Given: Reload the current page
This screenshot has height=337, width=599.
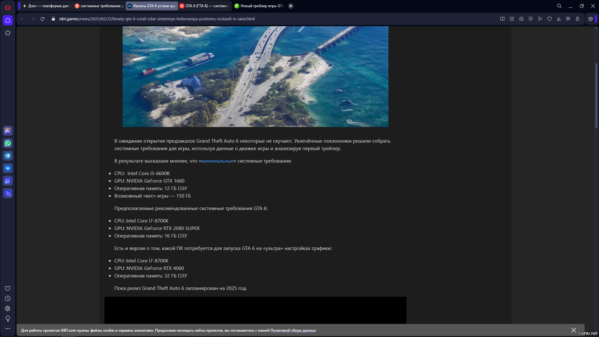Looking at the screenshot, I should pos(42,19).
